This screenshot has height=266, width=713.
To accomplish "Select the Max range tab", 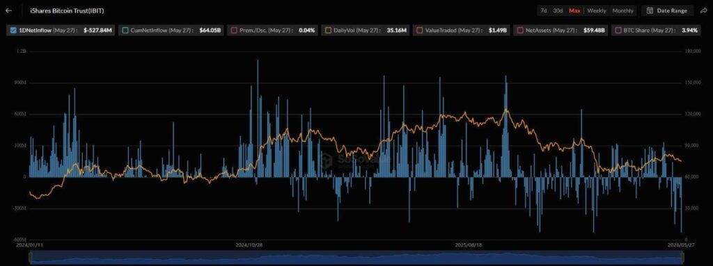I will click(574, 10).
